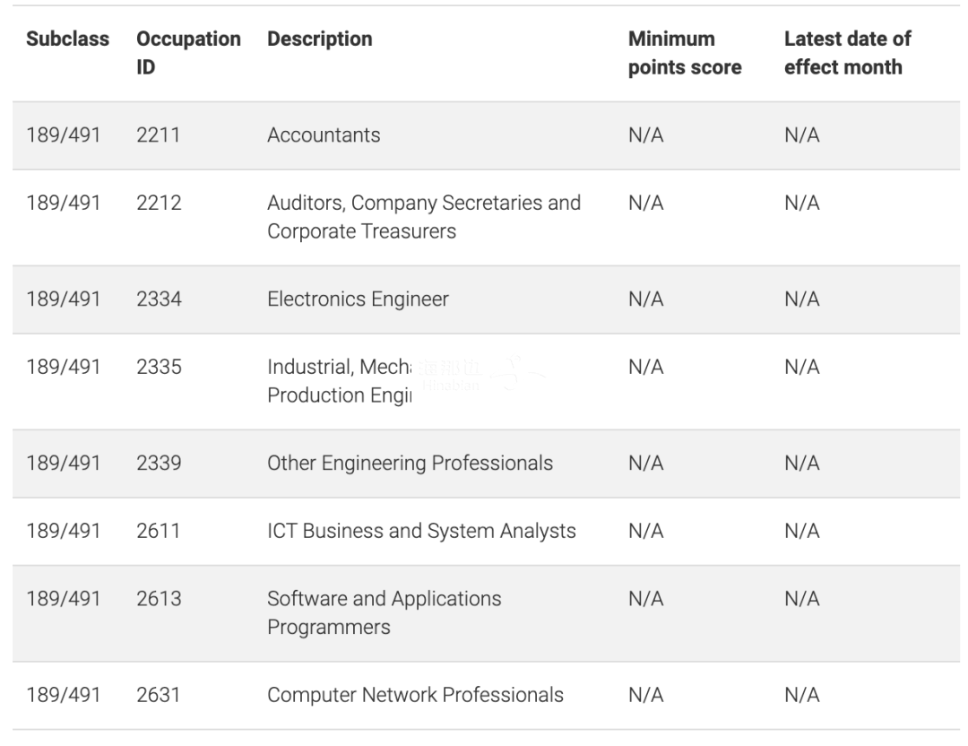This screenshot has height=746, width=968.
Task: Select the Accountants description cell
Action: tap(324, 135)
